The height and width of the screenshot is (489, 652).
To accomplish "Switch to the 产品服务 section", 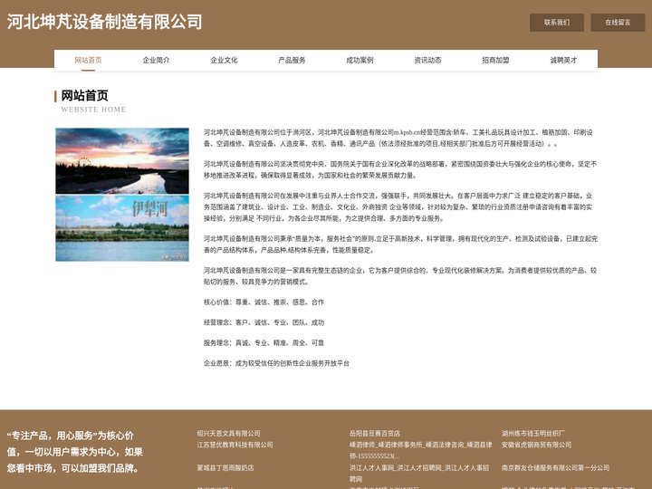I will pos(292,61).
